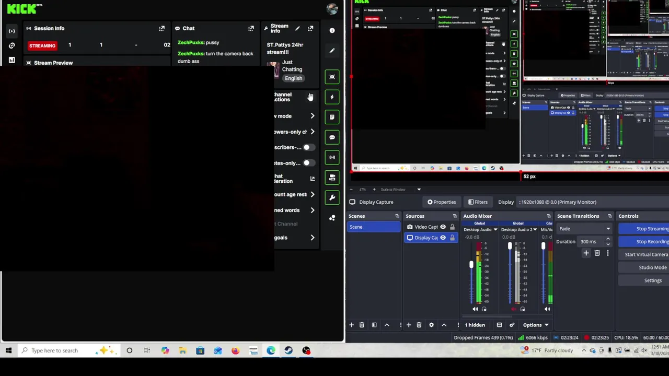This screenshot has width=669, height=376.
Task: Open the link icon in Kick left sidebar
Action: pyautogui.click(x=11, y=45)
